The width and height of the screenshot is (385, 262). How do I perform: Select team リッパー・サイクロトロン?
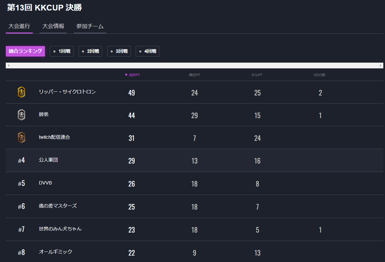(67, 92)
